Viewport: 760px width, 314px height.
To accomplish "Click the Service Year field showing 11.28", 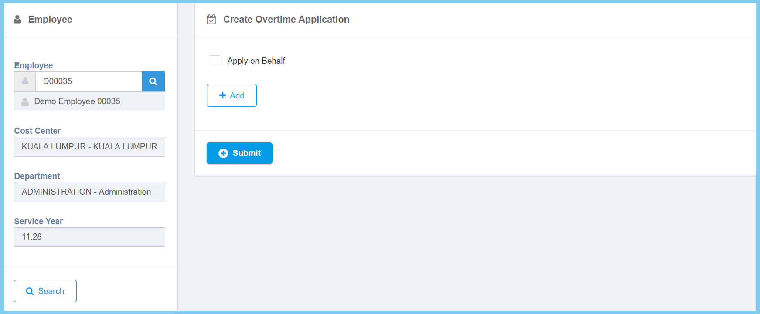I will click(x=89, y=237).
